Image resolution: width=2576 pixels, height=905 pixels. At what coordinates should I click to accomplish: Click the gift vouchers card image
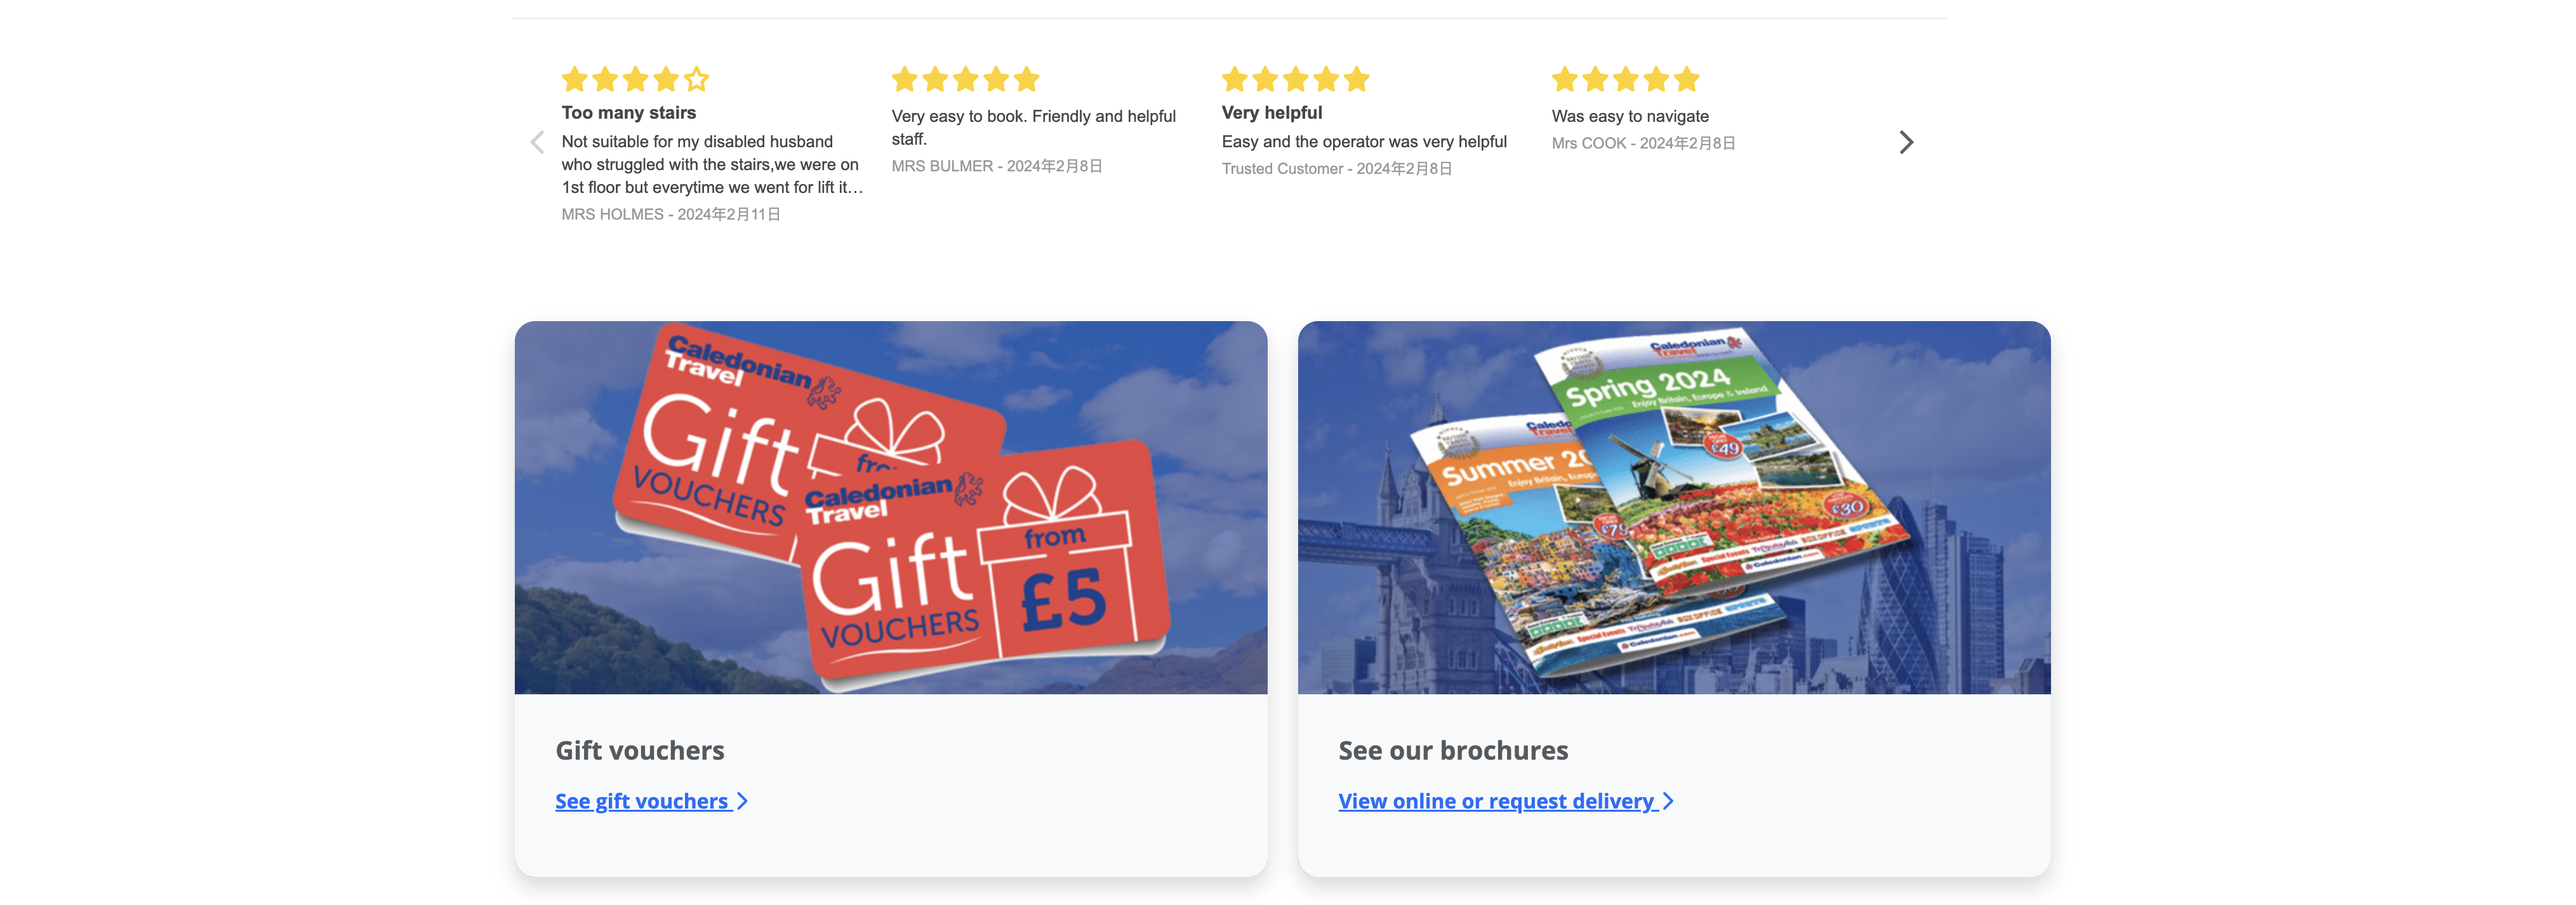[890, 507]
